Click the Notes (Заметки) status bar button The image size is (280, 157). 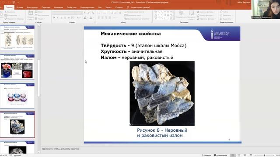pos(206,155)
